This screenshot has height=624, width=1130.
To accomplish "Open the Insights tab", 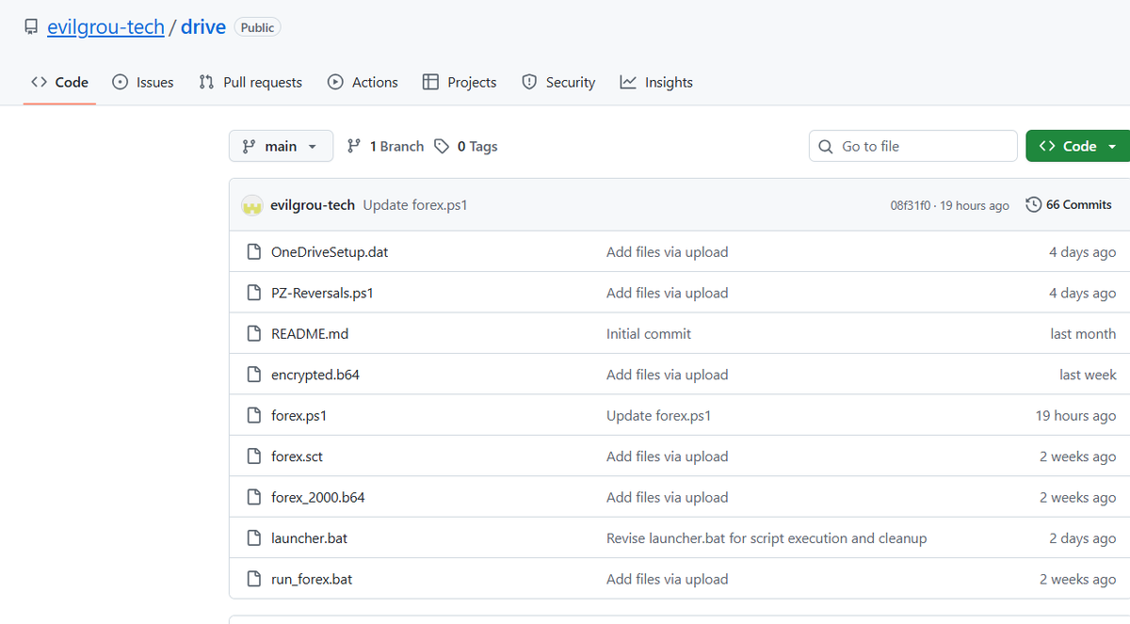I will click(656, 82).
